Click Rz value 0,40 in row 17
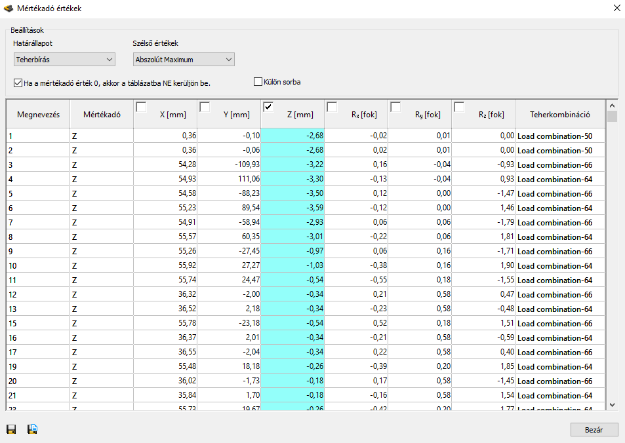This screenshot has height=443, width=625. click(483, 352)
